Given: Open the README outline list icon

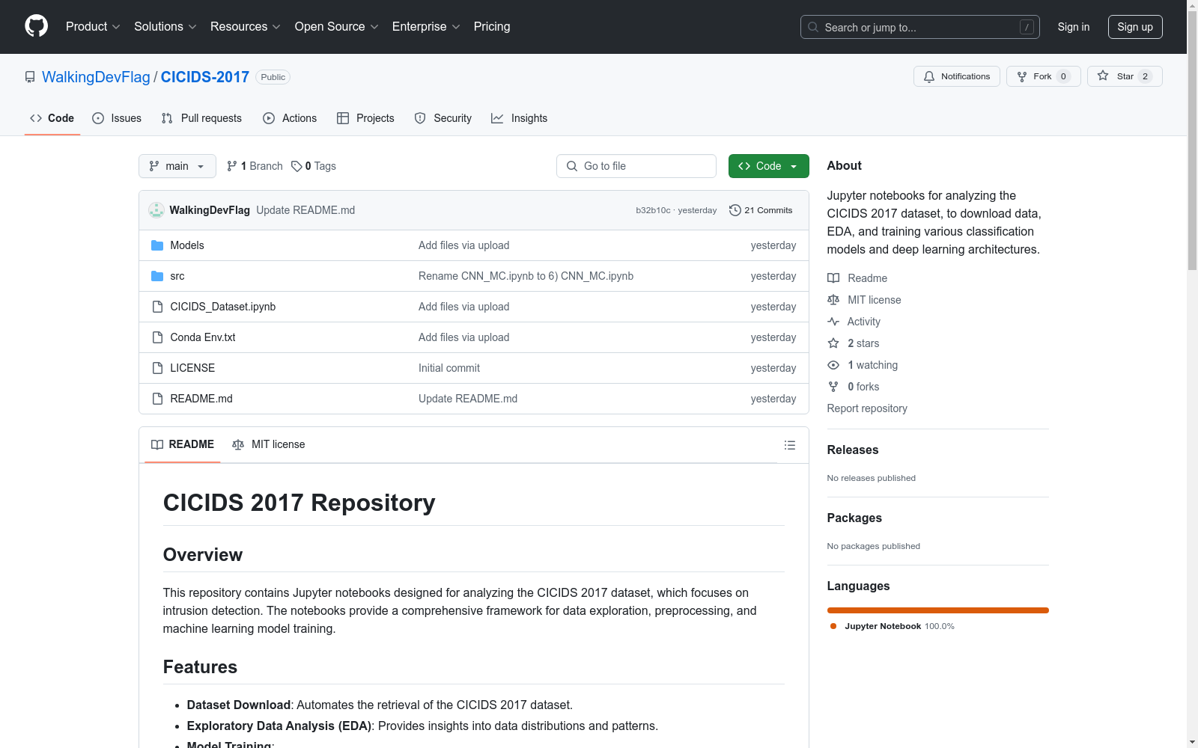Looking at the screenshot, I should [790, 445].
